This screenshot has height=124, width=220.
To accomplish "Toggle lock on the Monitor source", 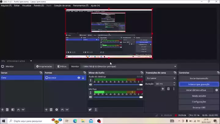I will coord(83,78).
